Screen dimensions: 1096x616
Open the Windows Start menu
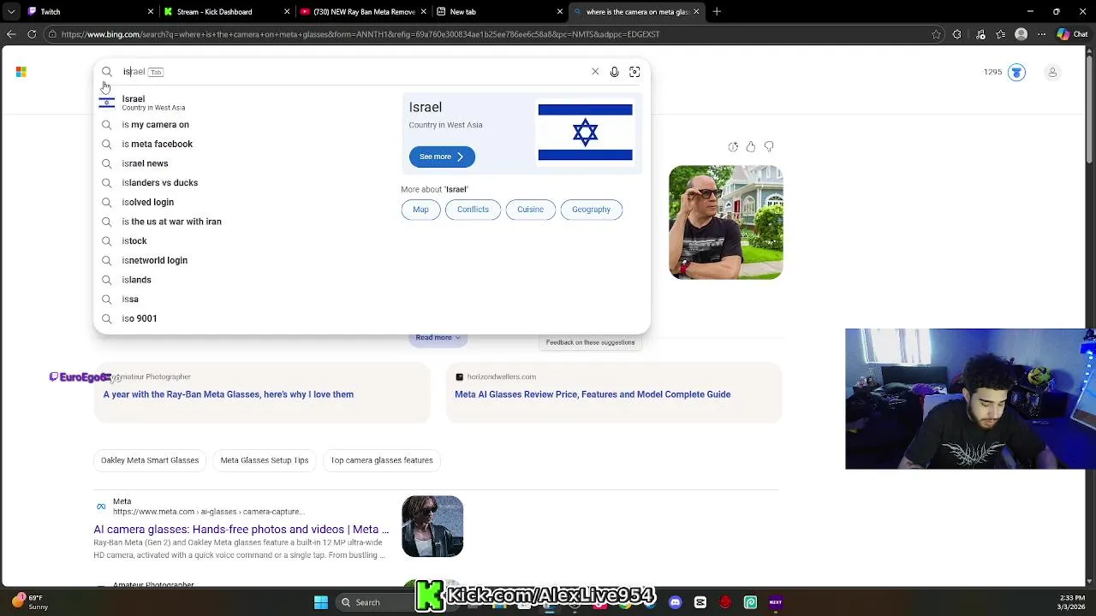point(321,602)
